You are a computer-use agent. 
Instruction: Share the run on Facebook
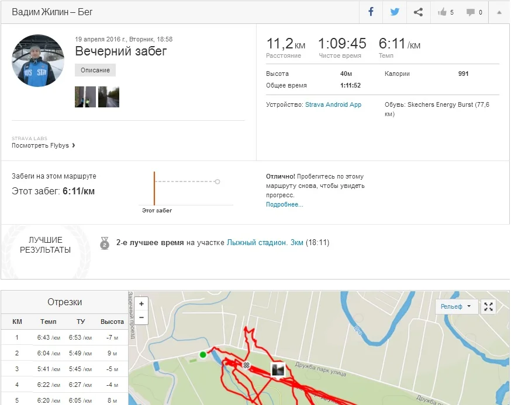click(371, 12)
